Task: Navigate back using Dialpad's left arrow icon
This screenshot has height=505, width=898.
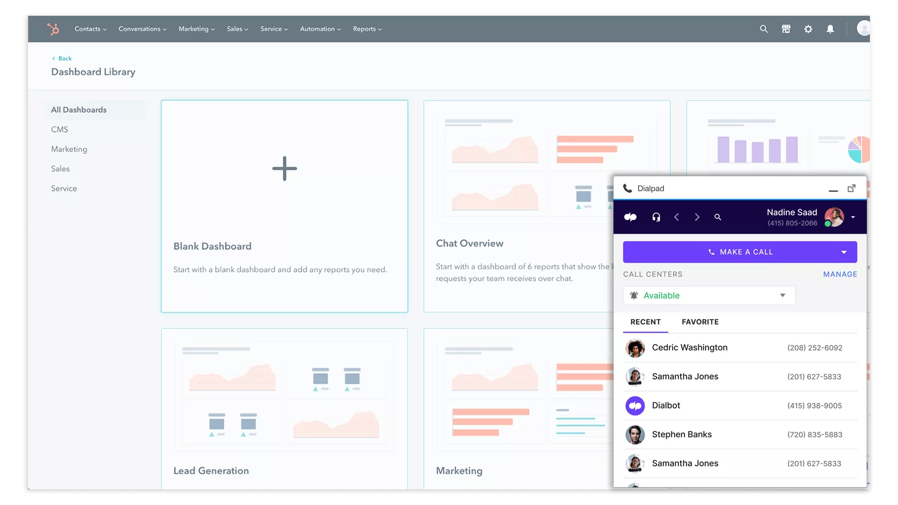Action: 677,217
